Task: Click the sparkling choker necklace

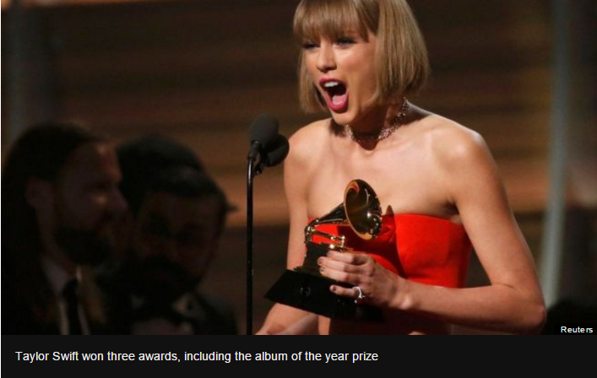Action: [x=381, y=126]
